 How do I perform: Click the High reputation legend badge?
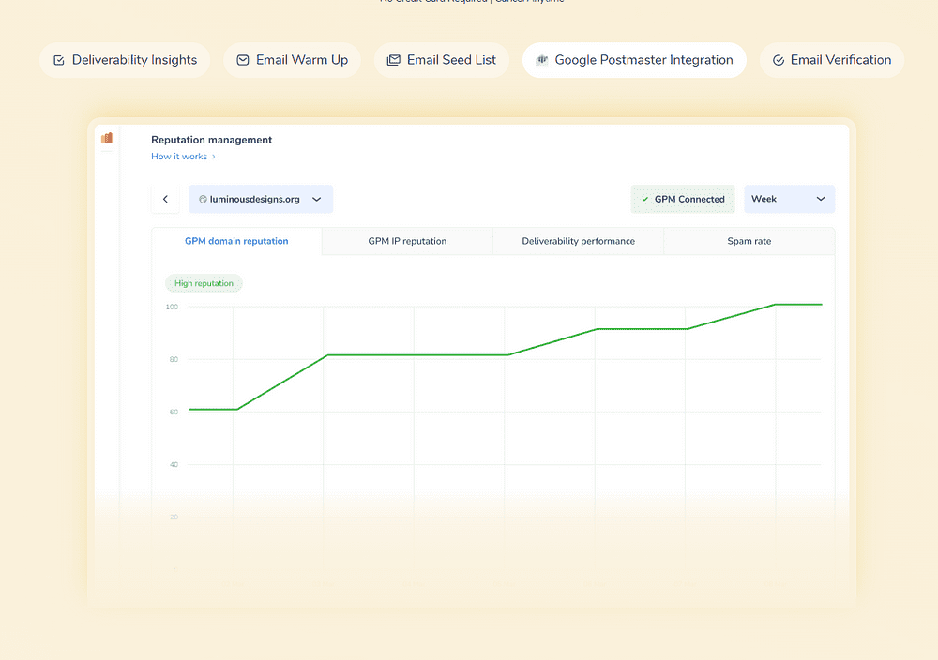[204, 283]
